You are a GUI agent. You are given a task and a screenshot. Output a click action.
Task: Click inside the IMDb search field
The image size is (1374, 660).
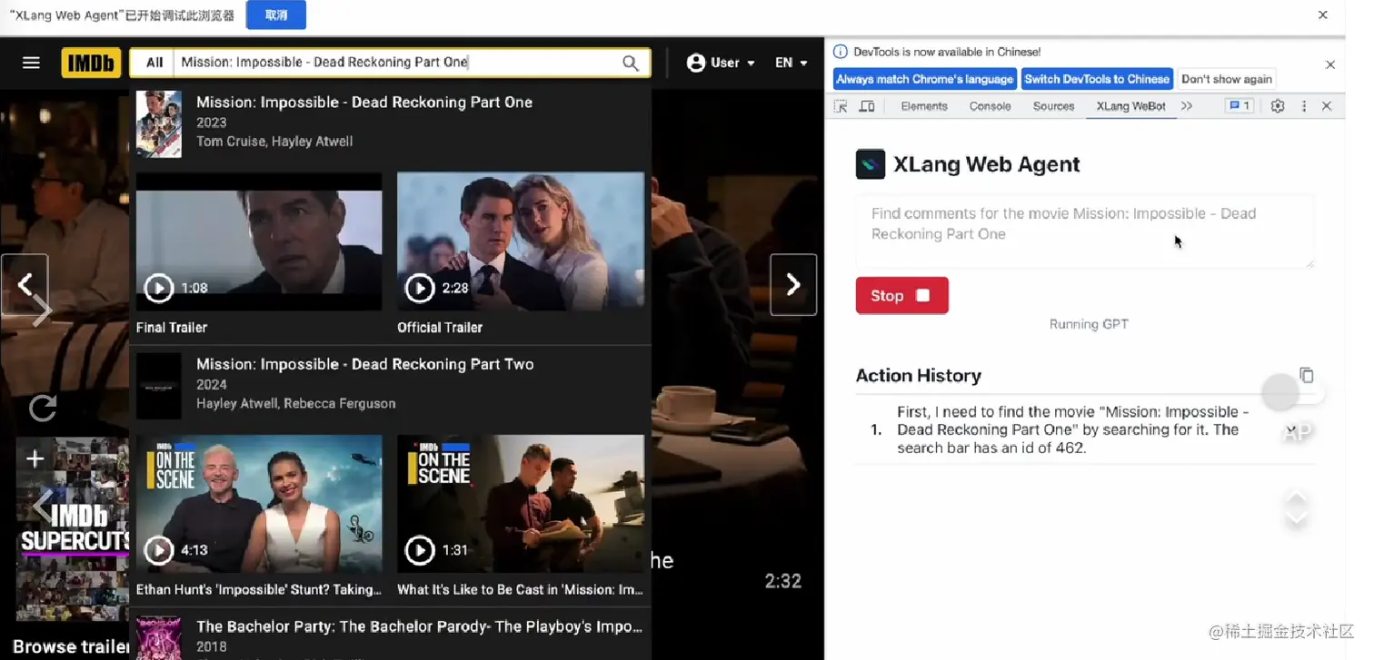395,63
